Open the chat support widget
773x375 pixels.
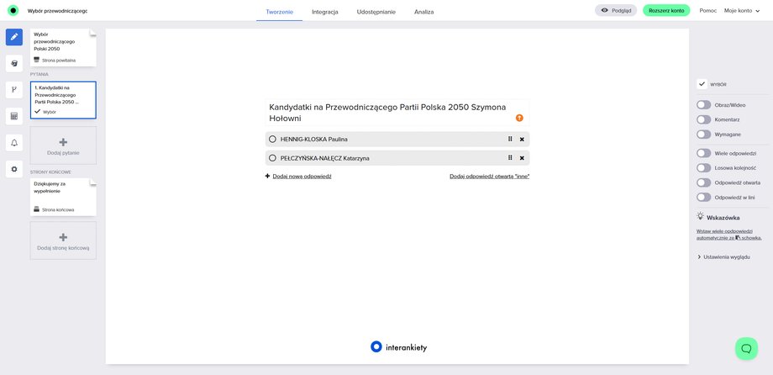(746, 348)
